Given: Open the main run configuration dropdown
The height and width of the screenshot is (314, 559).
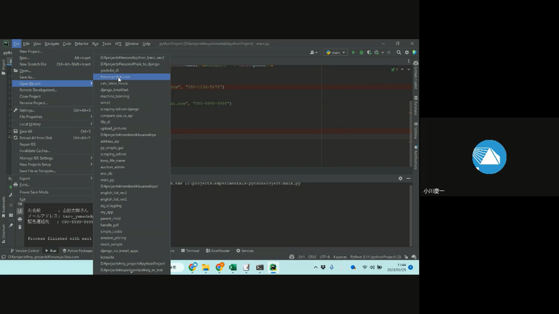Looking at the screenshot, I should pyautogui.click(x=336, y=53).
